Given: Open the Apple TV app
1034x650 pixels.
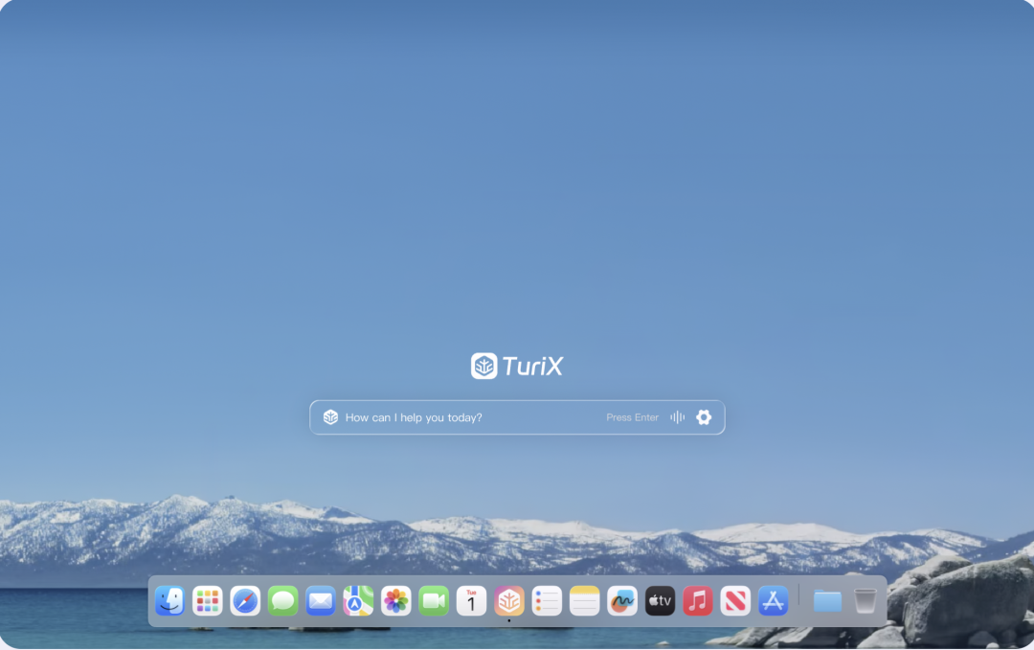Looking at the screenshot, I should point(660,601).
